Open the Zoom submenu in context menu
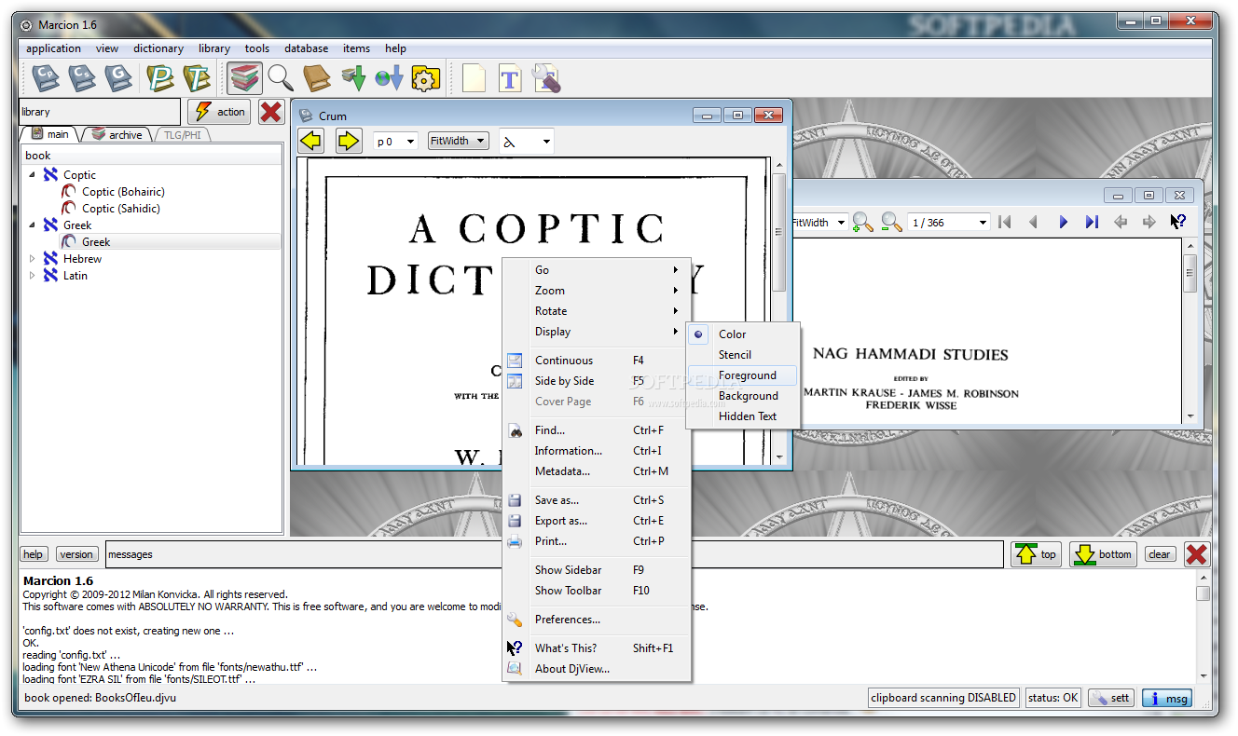This screenshot has height=736, width=1238. click(x=597, y=291)
